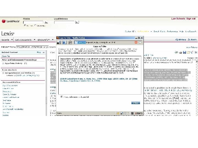
Task: Click the Citation input field
Action: [x=33, y=22]
